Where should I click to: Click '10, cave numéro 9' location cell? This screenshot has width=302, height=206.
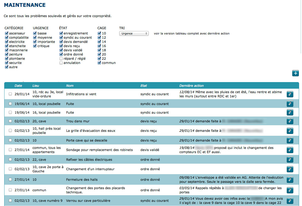point(47,201)
